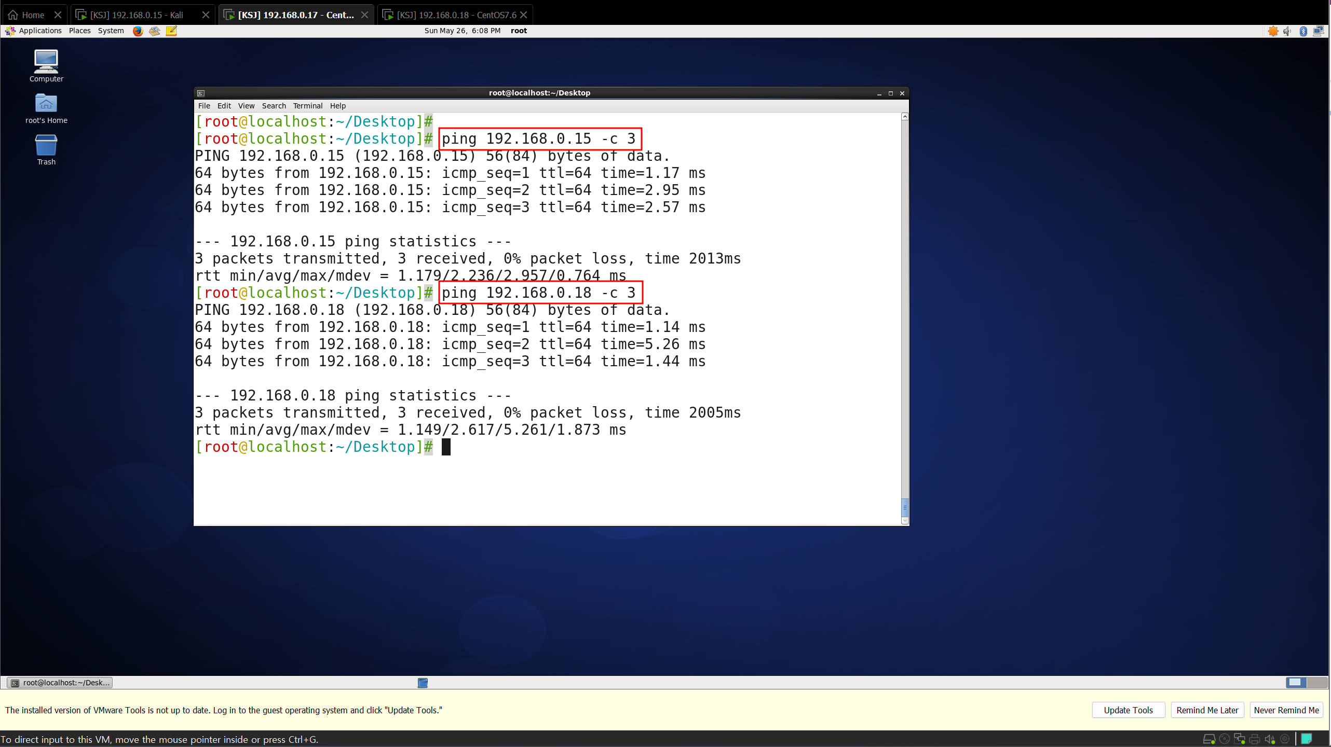This screenshot has height=747, width=1331.
Task: Click the orange software update notification icon
Action: point(1273,31)
